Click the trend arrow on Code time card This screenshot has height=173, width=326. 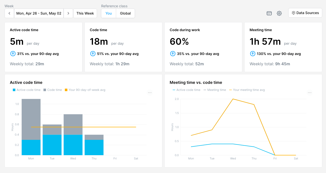[x=92, y=53]
